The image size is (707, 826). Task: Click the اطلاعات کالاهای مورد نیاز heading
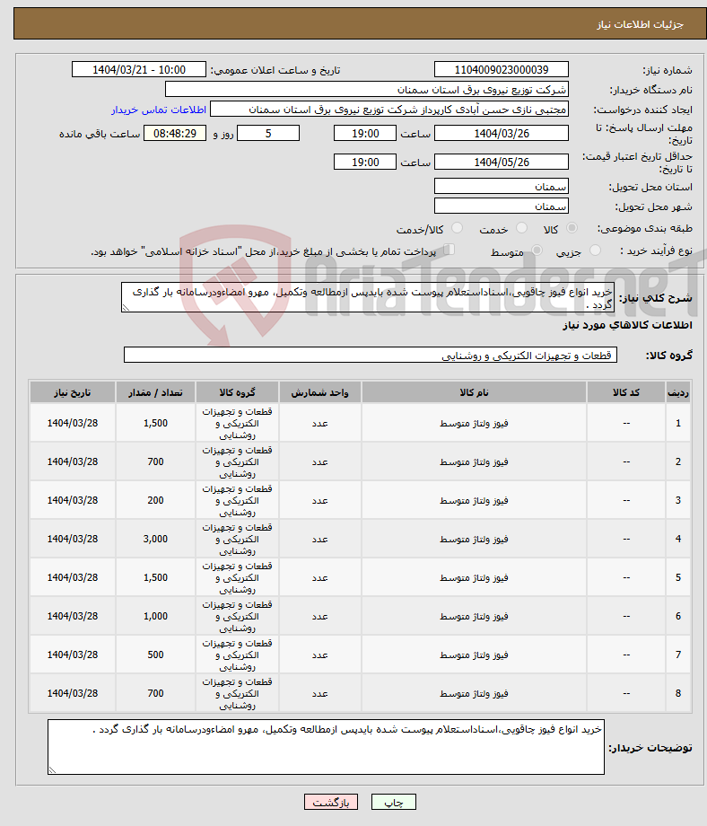[627, 325]
